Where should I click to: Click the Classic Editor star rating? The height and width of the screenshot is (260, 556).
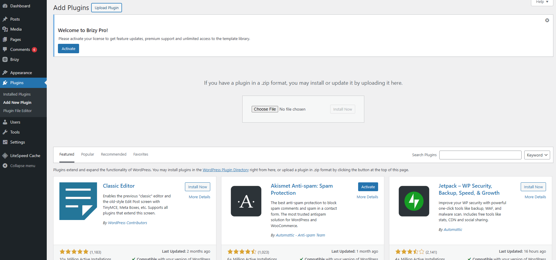74,252
